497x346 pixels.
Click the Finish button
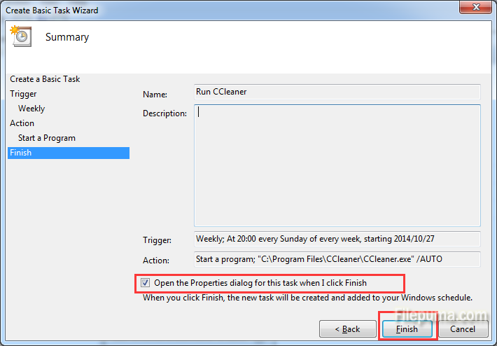407,329
